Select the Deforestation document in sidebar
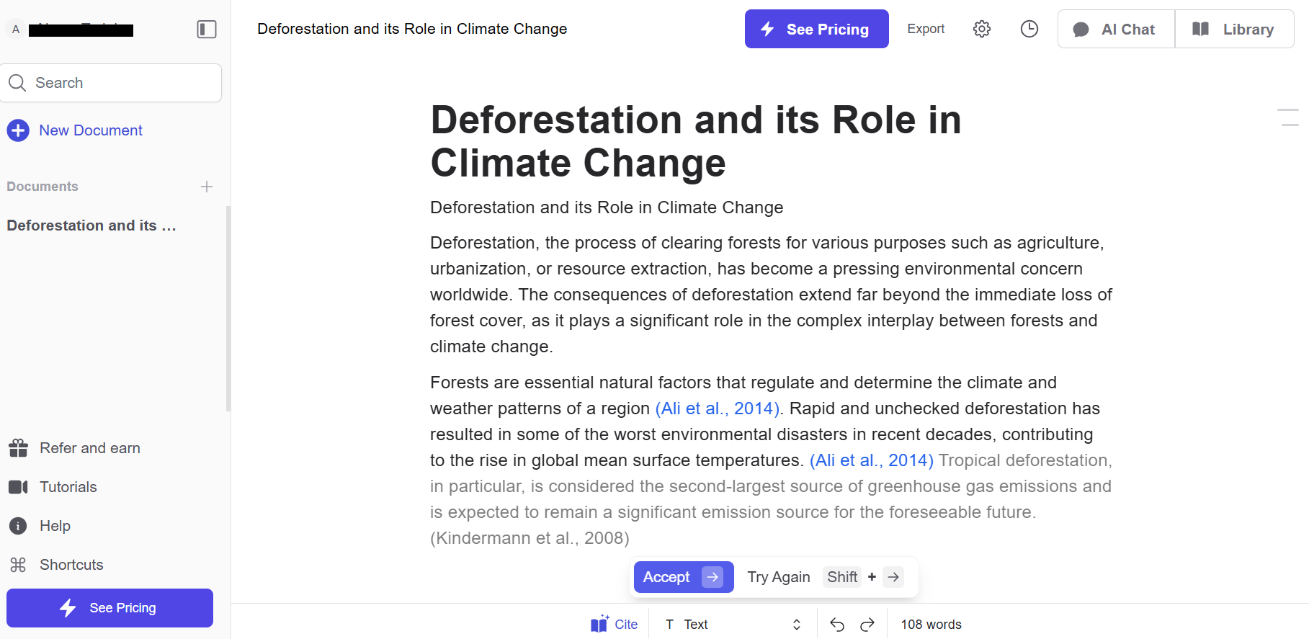The height and width of the screenshot is (639, 1309). pos(91,225)
